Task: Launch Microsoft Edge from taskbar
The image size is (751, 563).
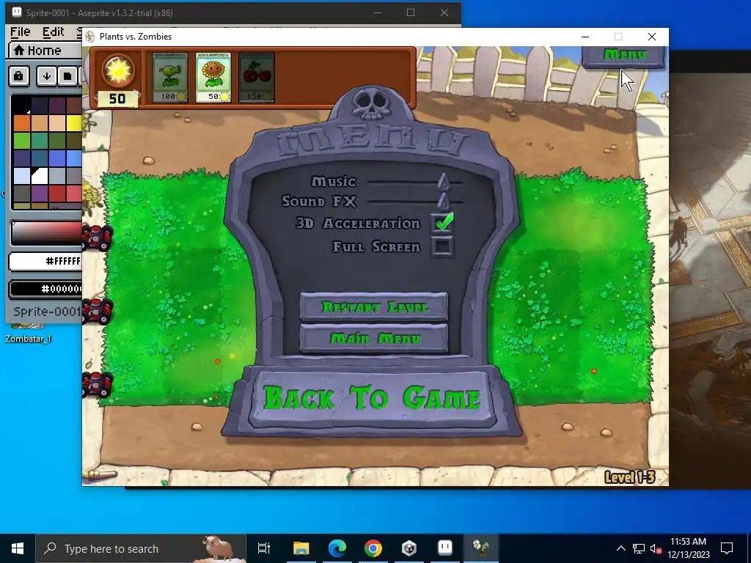Action: point(337,548)
